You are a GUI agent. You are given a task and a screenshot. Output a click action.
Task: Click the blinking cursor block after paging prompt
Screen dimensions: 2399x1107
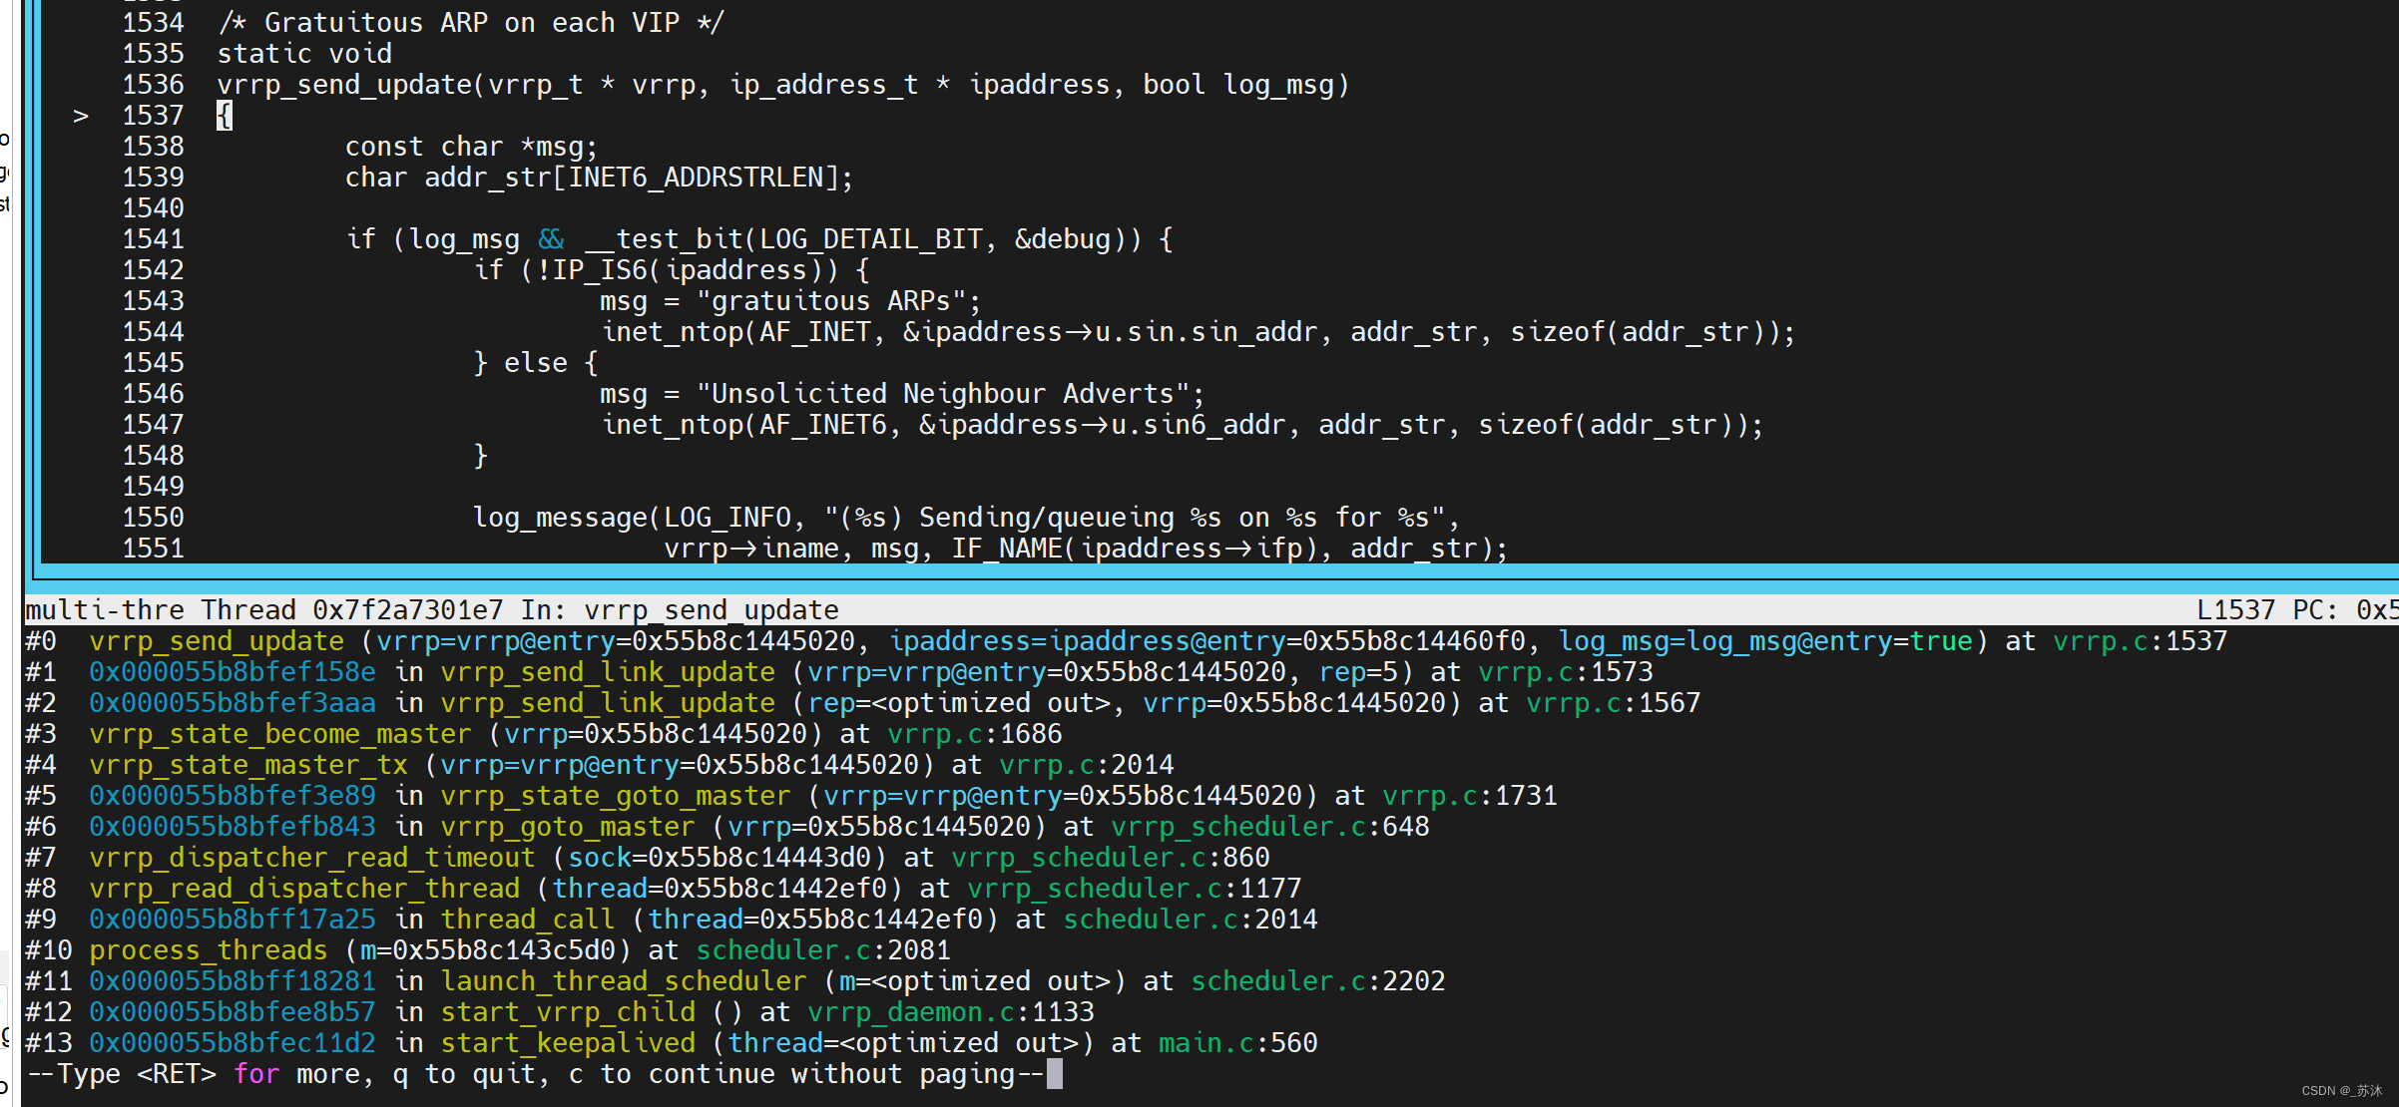coord(1055,1074)
